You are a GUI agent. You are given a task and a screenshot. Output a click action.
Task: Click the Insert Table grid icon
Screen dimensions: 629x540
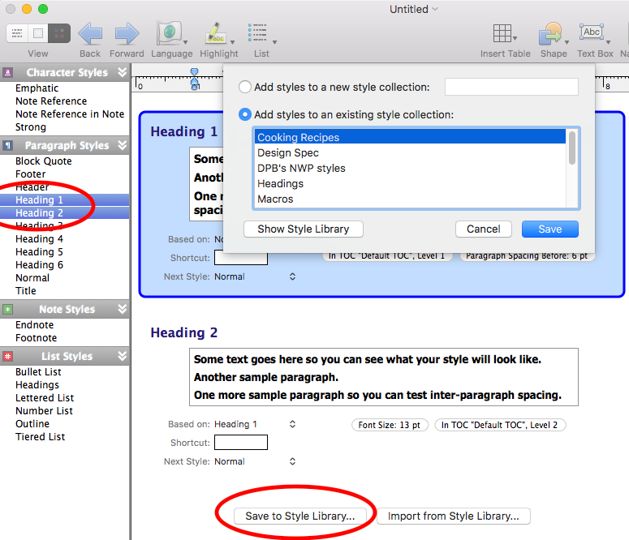[504, 34]
